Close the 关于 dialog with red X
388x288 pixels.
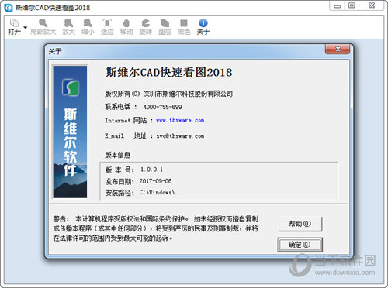coord(338,49)
